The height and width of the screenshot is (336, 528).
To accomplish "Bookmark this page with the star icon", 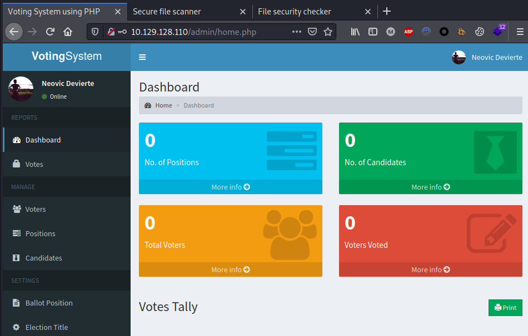I will coord(328,32).
